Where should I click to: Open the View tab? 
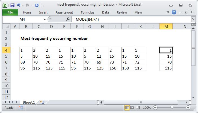point(138,12)
